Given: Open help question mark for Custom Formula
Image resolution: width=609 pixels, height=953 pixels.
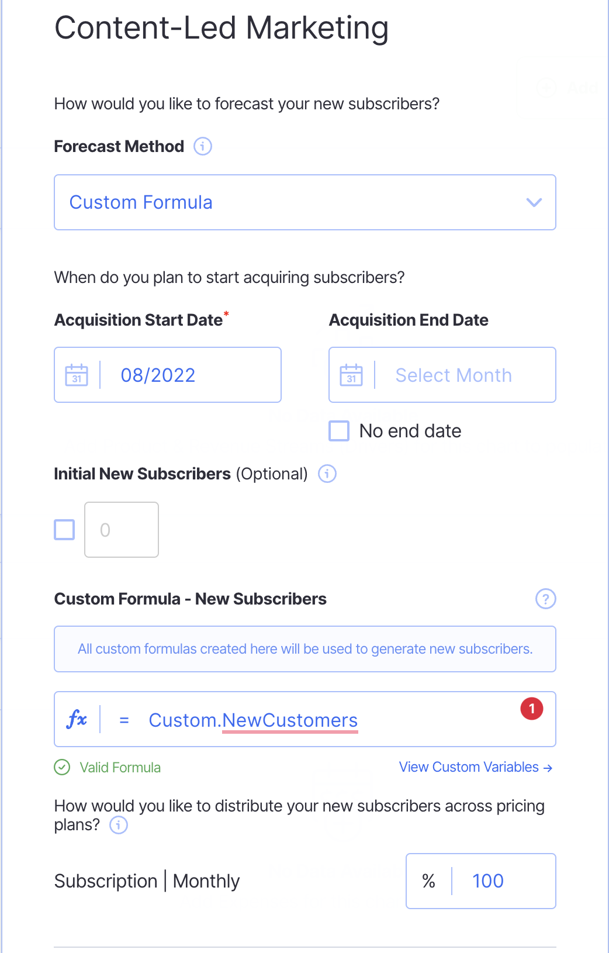Looking at the screenshot, I should pos(545,599).
